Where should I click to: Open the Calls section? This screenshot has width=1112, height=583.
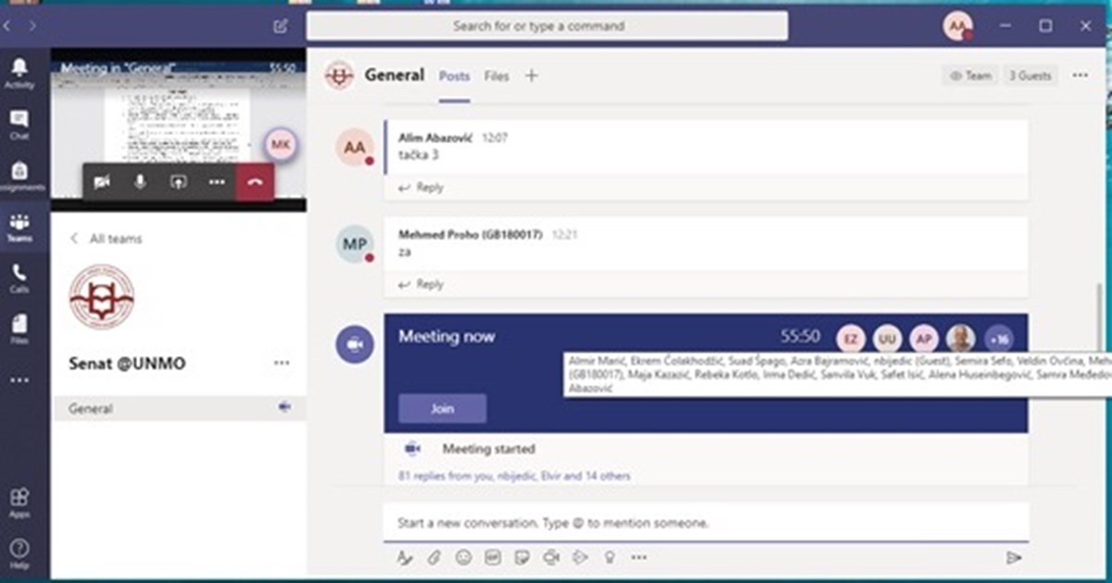click(19, 278)
